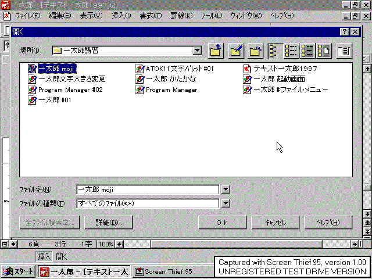The width and height of the screenshot is (372, 279).
Task: Open the ファイル(F) menu
Action: click(28, 16)
